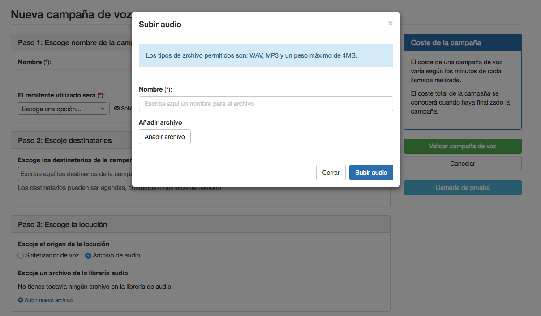Click the destinatarios input field
The height and width of the screenshot is (316, 541).
[74, 173]
